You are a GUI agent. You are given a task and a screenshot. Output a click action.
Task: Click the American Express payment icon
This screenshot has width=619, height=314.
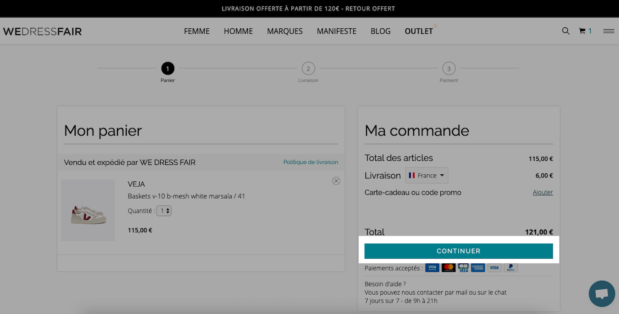click(478, 268)
